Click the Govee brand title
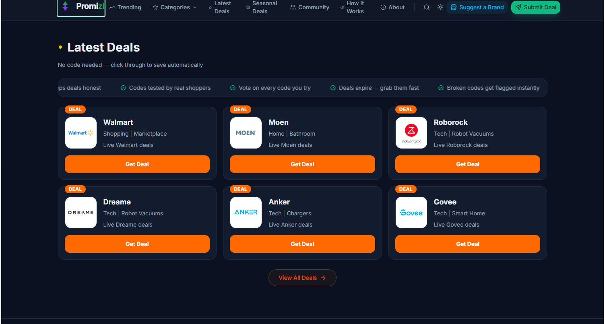 445,202
